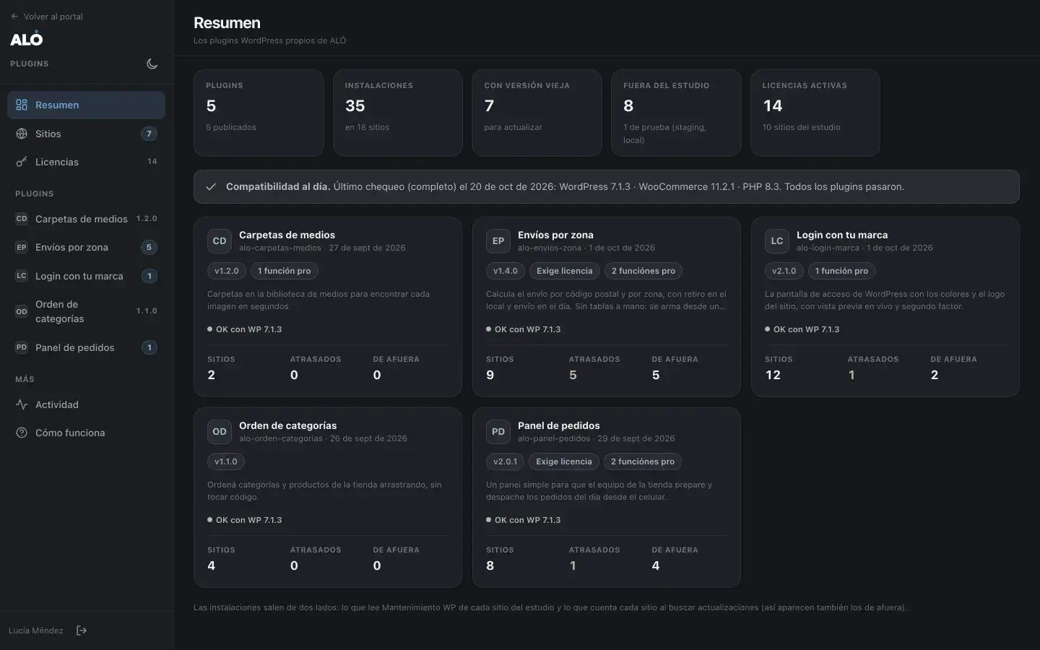
Task: Click the 1 función pro tag on Login con tu marca
Action: (841, 271)
